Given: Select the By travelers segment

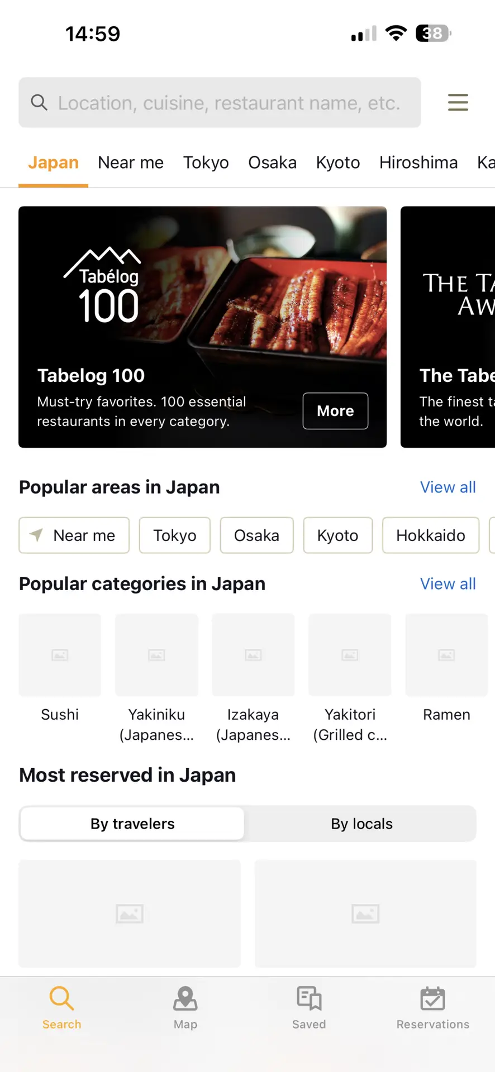Looking at the screenshot, I should [132, 824].
